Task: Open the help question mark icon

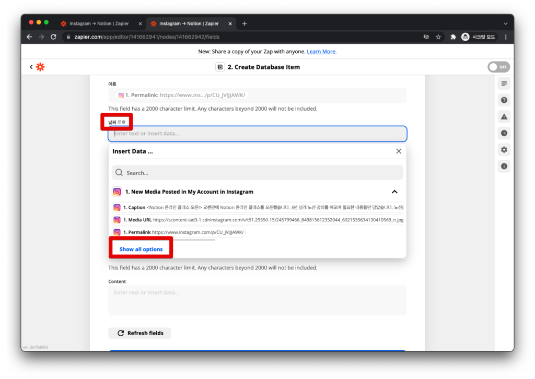Action: (504, 100)
